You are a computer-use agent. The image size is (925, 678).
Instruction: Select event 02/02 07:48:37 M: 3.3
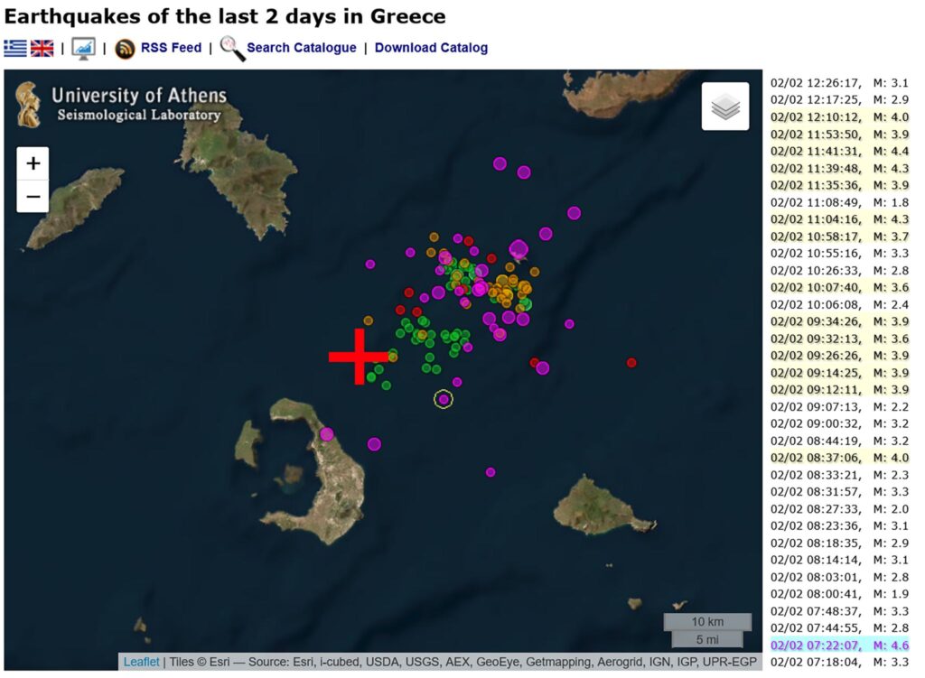(x=839, y=611)
